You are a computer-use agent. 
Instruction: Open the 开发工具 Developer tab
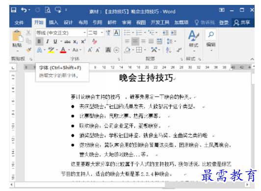tap(160, 23)
